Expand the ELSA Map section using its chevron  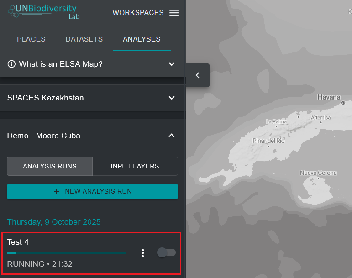pos(172,64)
